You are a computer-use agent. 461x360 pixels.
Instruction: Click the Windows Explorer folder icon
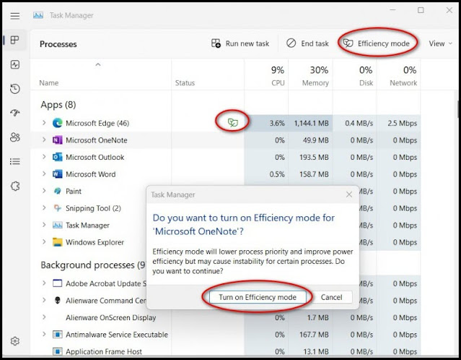[57, 242]
